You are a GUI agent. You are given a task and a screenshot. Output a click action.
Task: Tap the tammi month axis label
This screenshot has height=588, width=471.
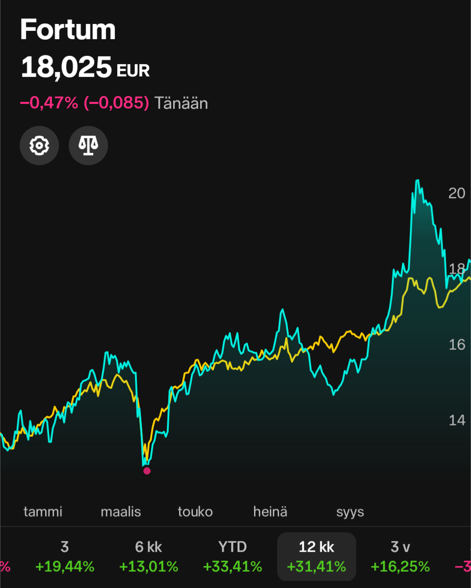coord(43,512)
